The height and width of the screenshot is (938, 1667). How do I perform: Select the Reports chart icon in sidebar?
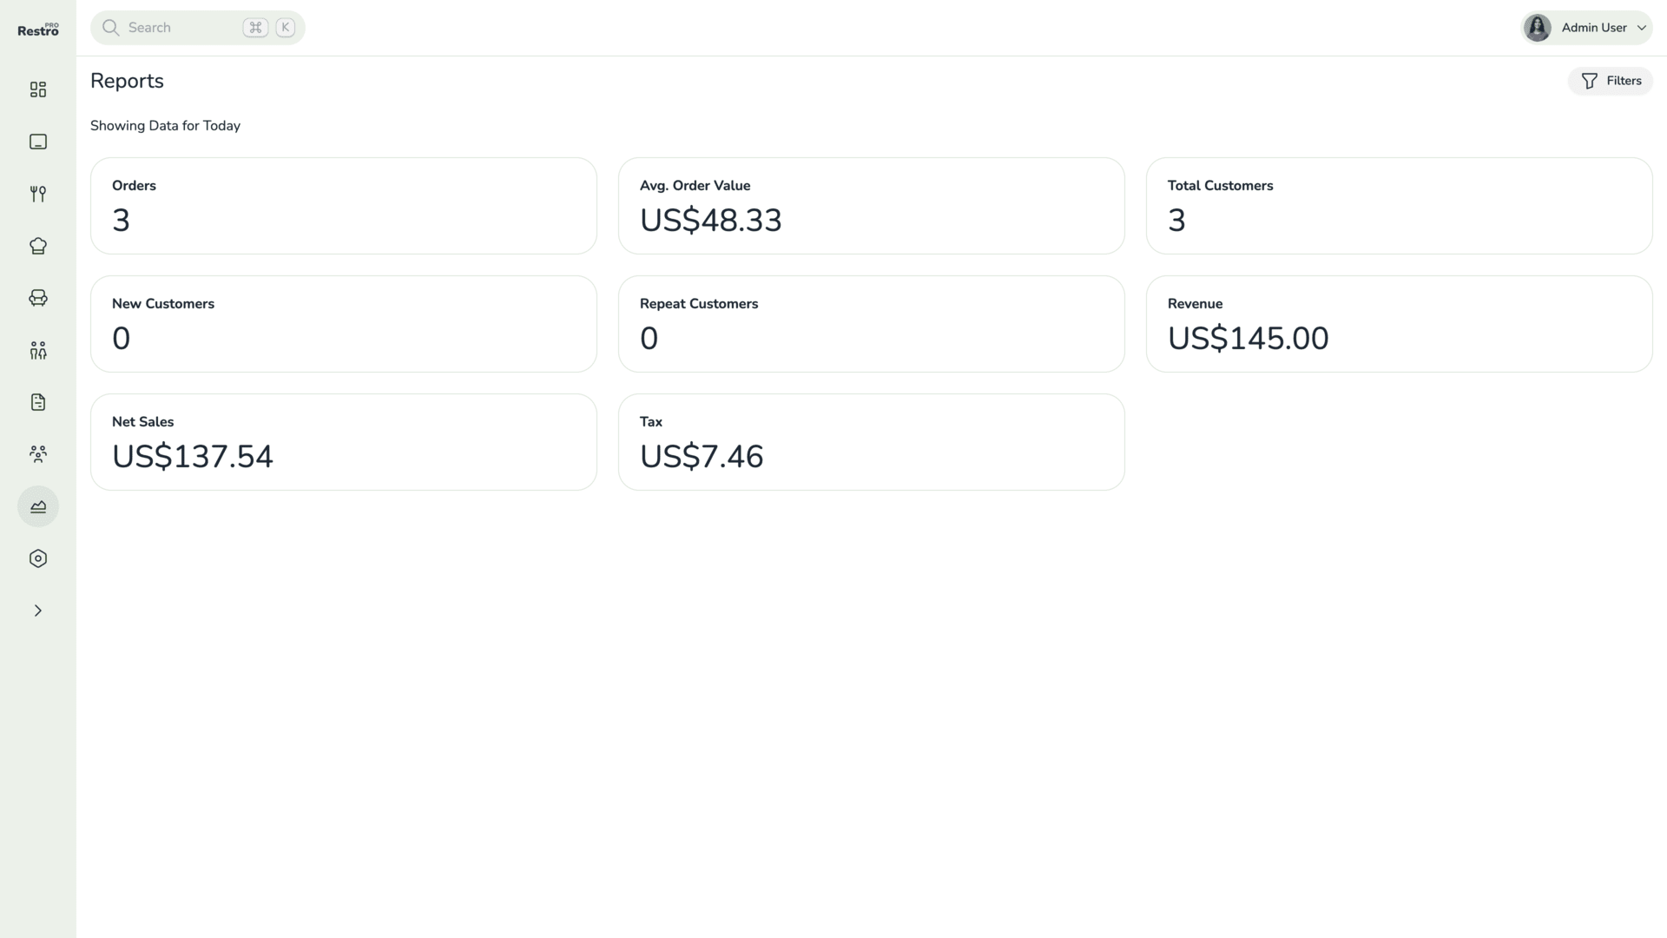[x=38, y=506]
